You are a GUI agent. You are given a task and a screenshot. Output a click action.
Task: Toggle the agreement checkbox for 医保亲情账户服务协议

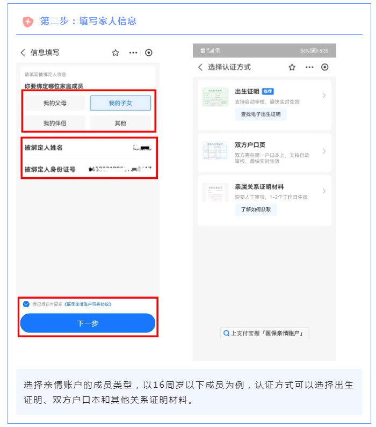(26, 304)
